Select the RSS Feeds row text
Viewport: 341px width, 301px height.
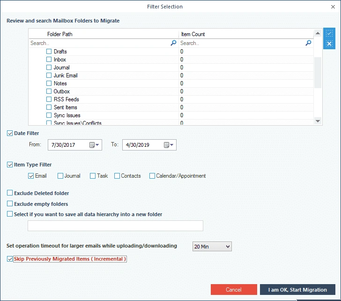67,99
